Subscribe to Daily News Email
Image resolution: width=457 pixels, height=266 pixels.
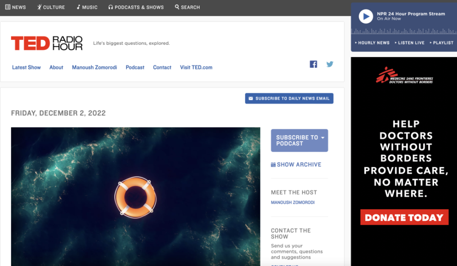tap(289, 98)
